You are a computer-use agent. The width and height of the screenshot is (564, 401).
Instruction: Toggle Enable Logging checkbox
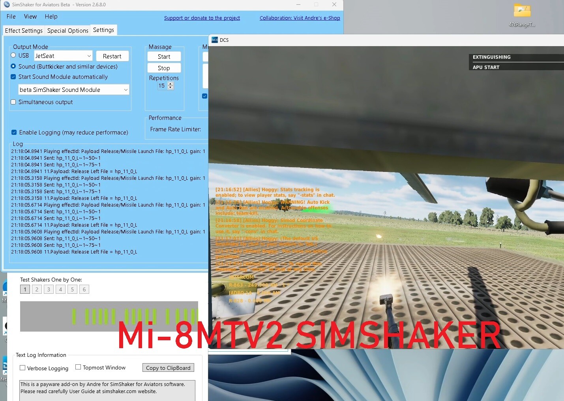coord(14,132)
